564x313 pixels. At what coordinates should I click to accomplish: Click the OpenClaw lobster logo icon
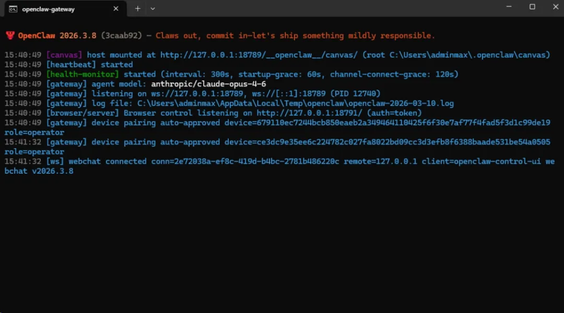pos(10,35)
